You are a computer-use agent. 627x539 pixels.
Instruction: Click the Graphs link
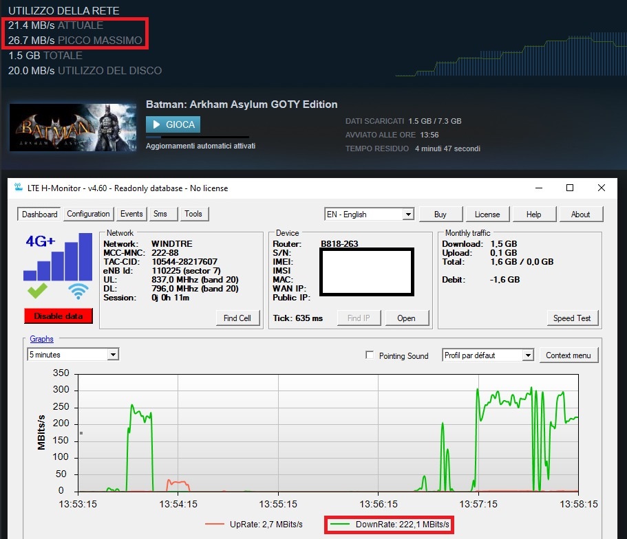point(41,339)
